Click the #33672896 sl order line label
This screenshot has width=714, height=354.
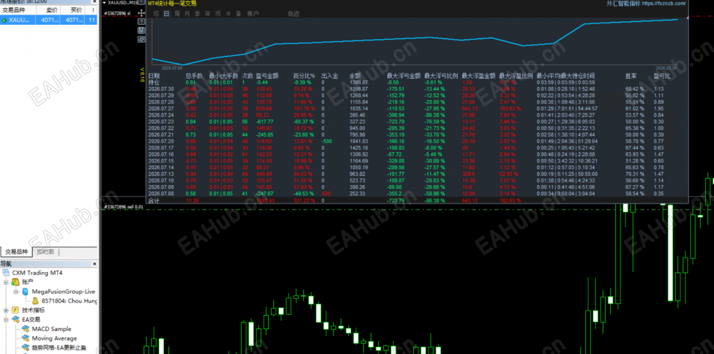coord(118,14)
